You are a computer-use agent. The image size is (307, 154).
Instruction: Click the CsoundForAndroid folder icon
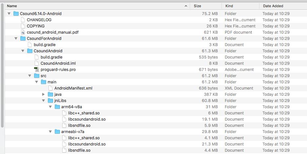coord(23,38)
